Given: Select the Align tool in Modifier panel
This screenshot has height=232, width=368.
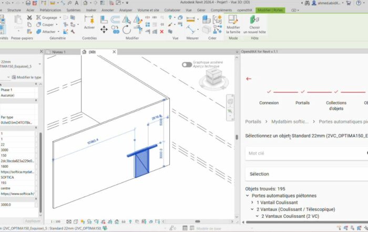Looking at the screenshot, I should (x=104, y=19).
